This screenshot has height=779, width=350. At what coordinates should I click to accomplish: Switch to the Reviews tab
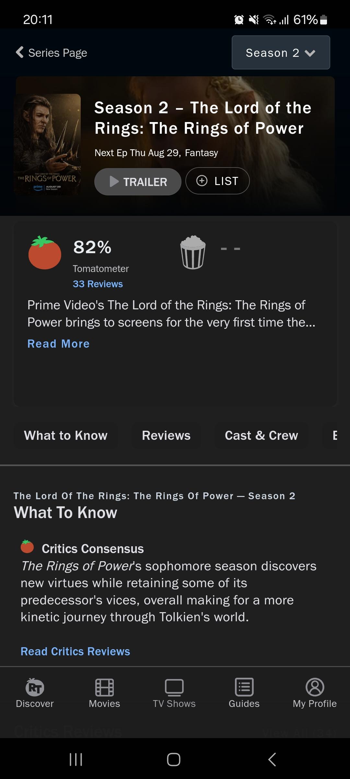click(x=166, y=436)
